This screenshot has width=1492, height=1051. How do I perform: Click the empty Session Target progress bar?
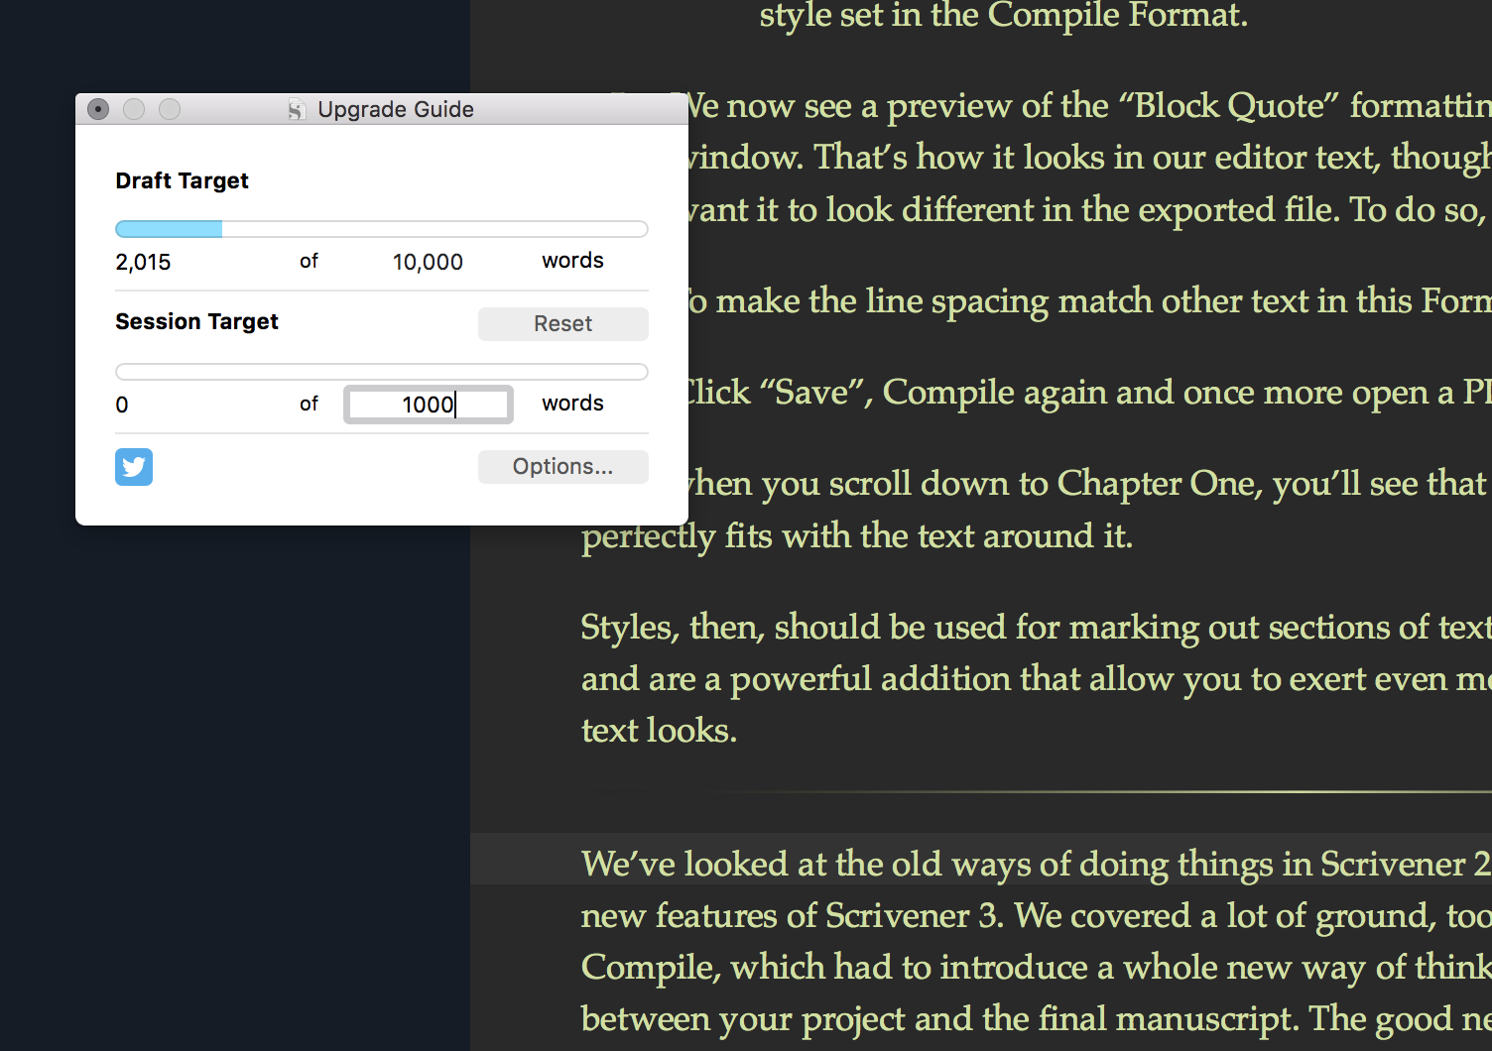click(382, 372)
